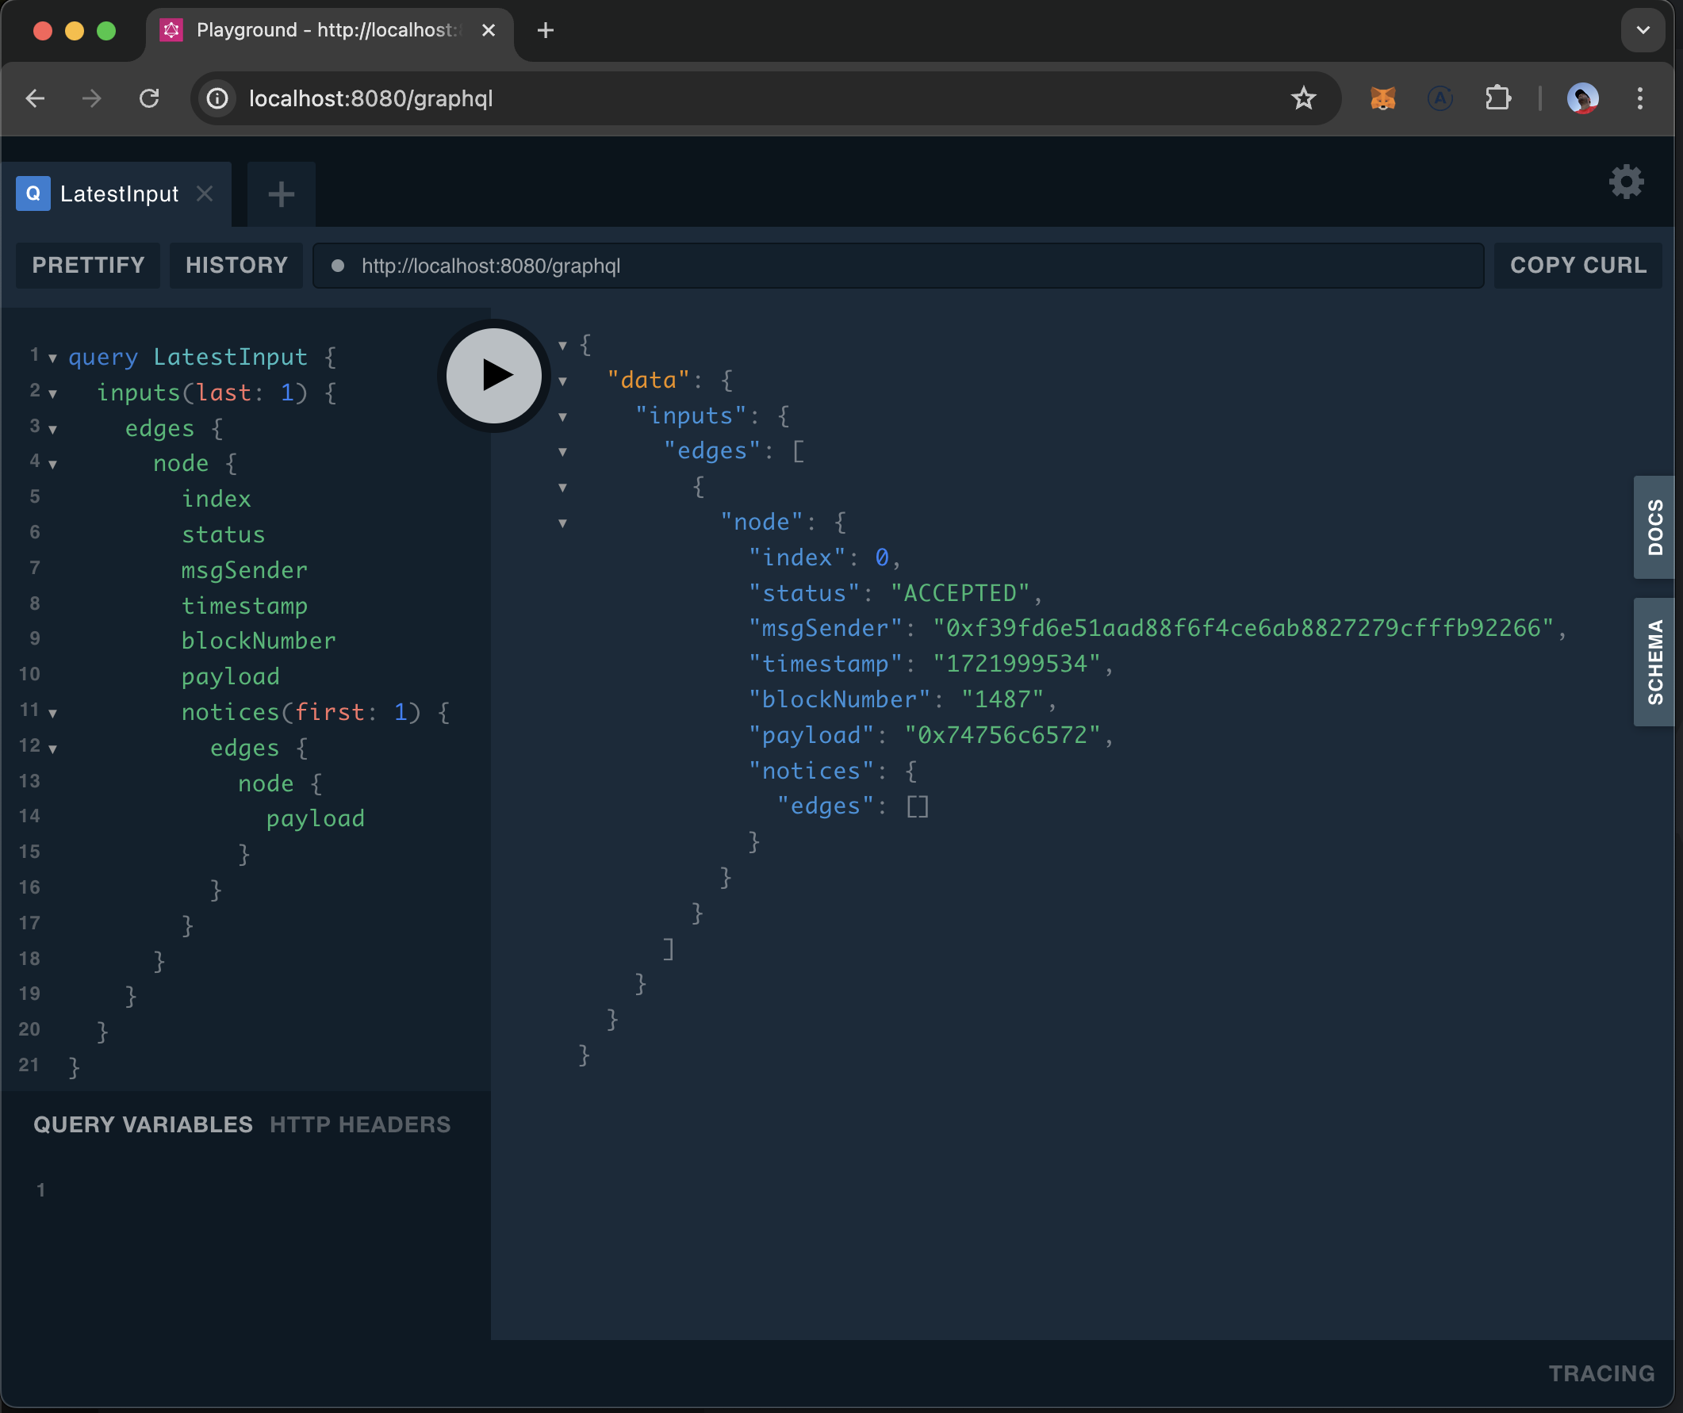Open the DOCS side panel
The width and height of the screenshot is (1683, 1413).
pos(1653,527)
